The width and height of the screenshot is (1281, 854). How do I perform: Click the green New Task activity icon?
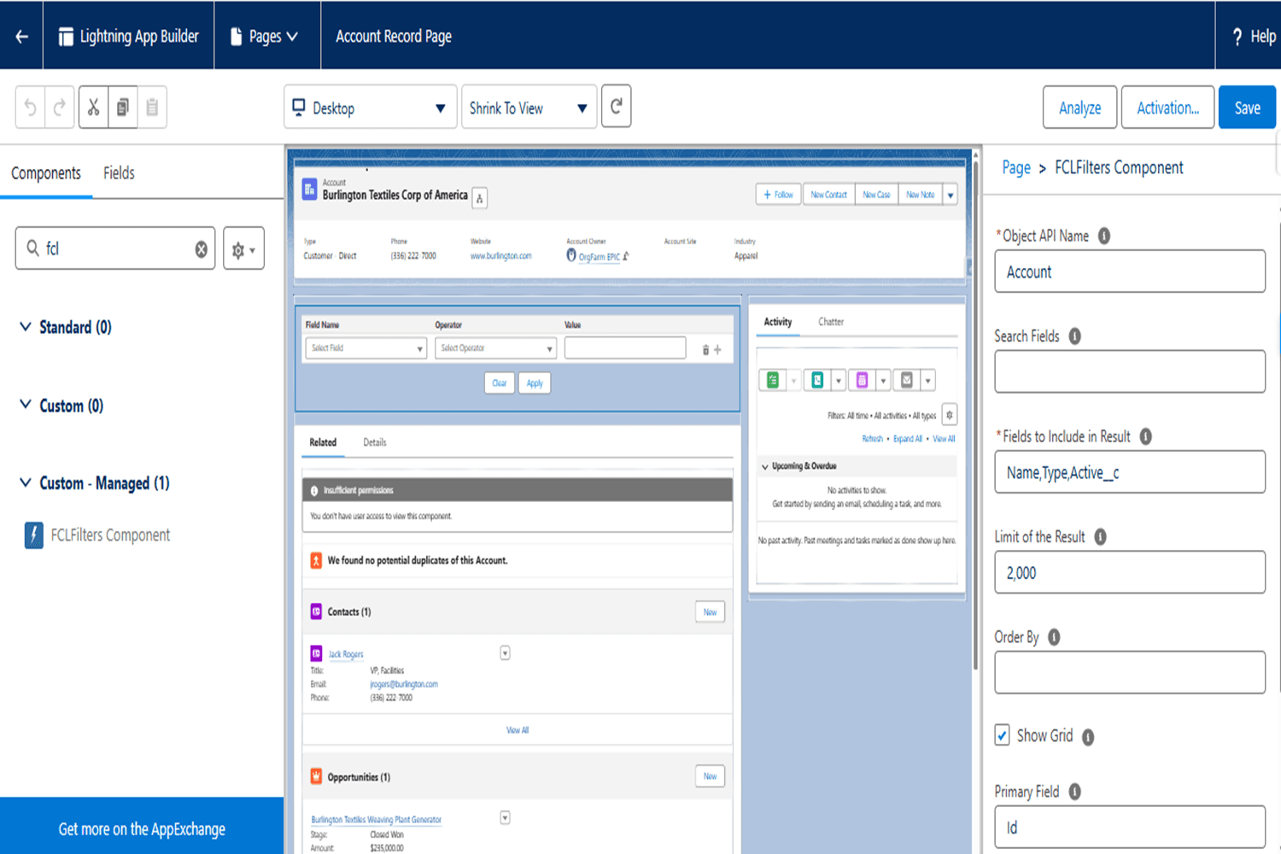(x=773, y=381)
